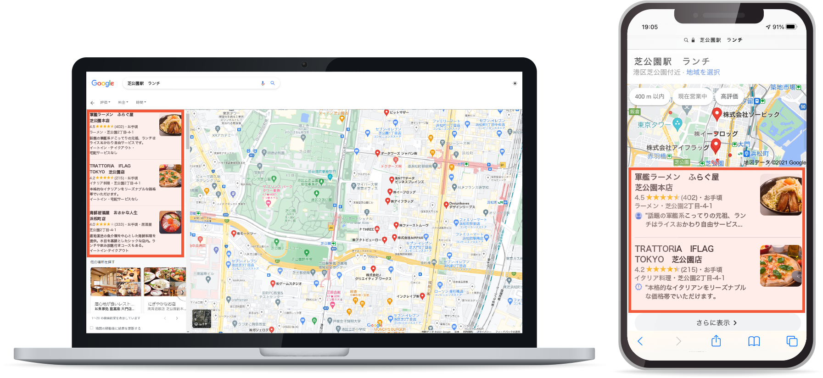Open the map layers (レイヤ) thumbnail
This screenshot has height=378, width=823.
tap(202, 318)
